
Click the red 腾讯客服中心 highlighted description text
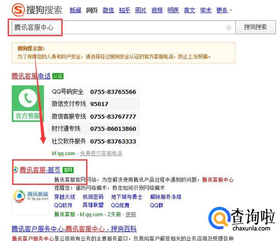coord(218,180)
